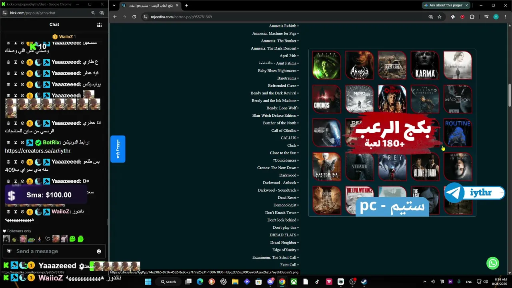Click the WaiioZ username in the chat message

(x=61, y=212)
